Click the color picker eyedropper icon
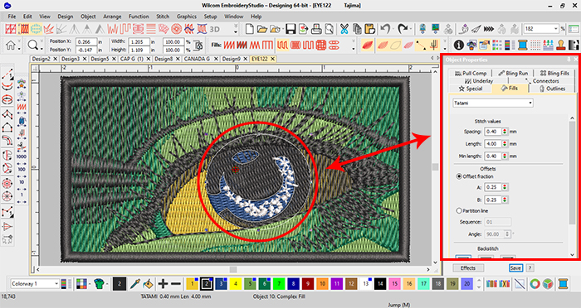Screen dimensions: 581x308 [x=135, y=284]
